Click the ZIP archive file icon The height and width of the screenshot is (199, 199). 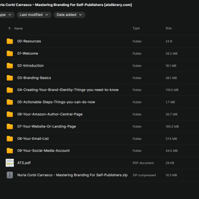pyautogui.click(x=10, y=175)
